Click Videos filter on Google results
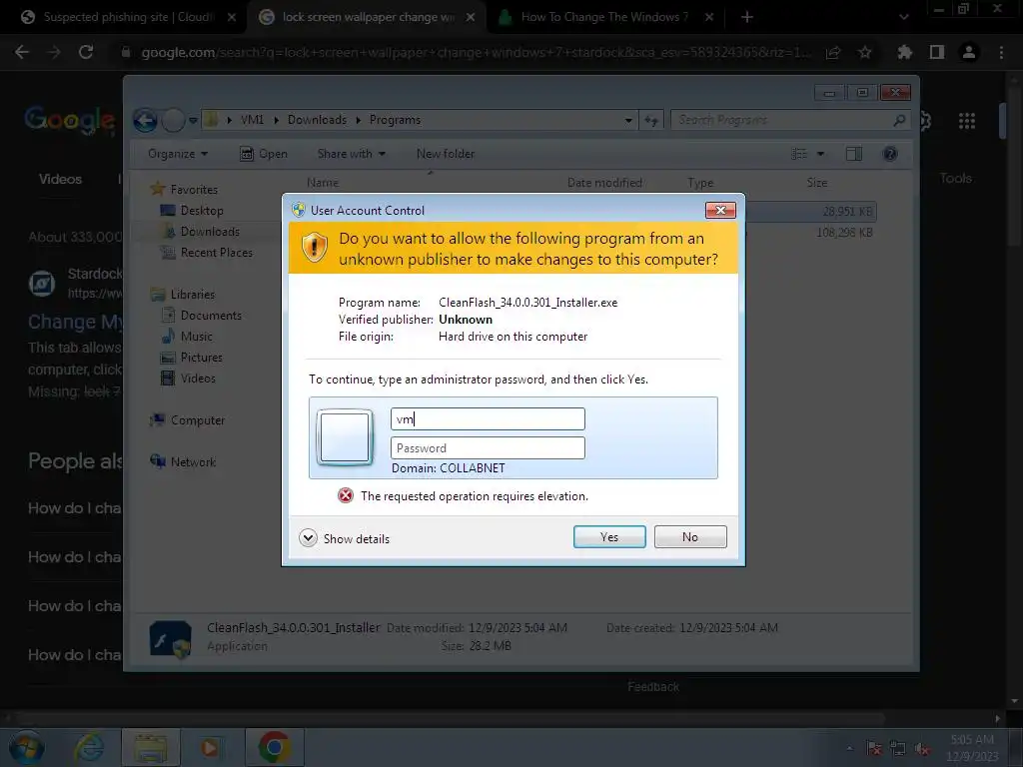 tap(60, 179)
